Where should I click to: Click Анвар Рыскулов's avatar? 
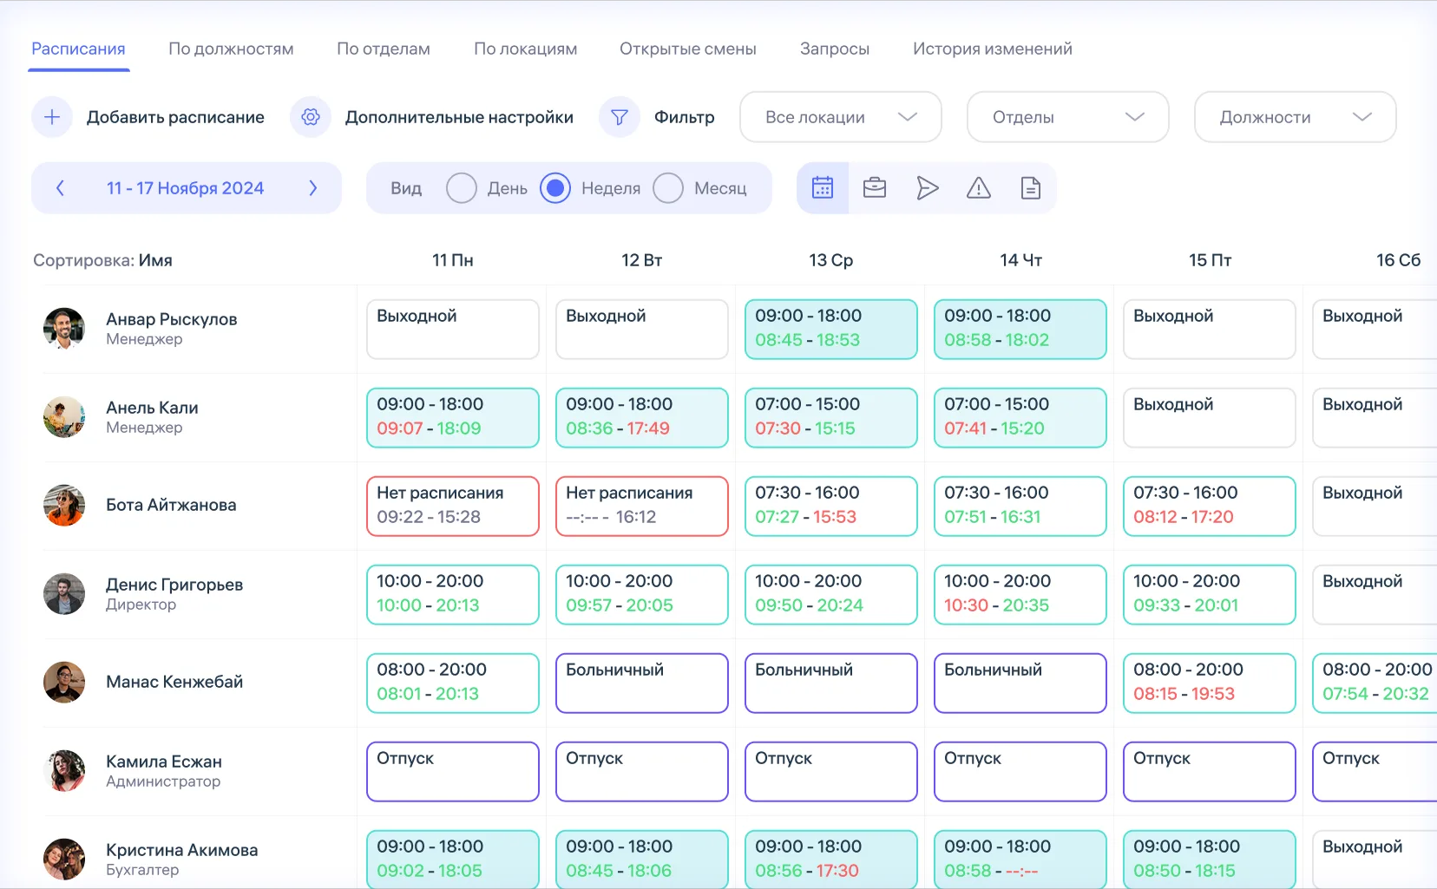click(64, 329)
